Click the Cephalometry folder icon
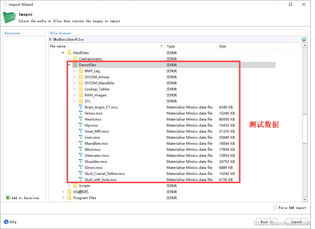This screenshot has height=229, width=315. tap(75, 59)
